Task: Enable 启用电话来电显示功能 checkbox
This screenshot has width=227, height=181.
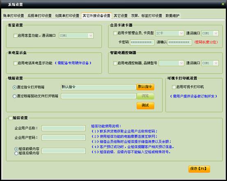Action: (15, 63)
